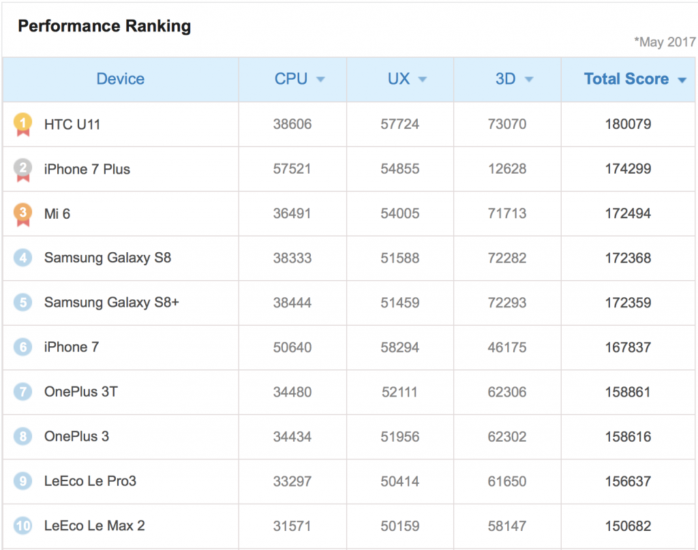Click the UX score 58294
Screen dimensions: 698x550
399,348
